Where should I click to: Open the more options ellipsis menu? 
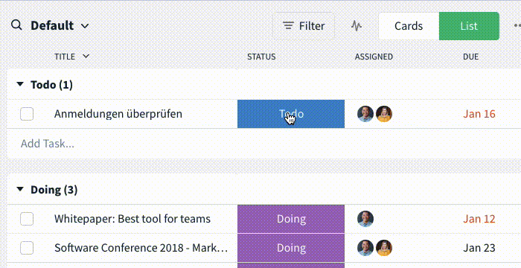pos(517,25)
